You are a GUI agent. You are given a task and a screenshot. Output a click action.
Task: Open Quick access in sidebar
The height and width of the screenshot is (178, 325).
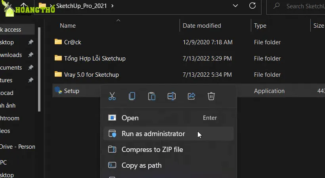[x=17, y=30]
